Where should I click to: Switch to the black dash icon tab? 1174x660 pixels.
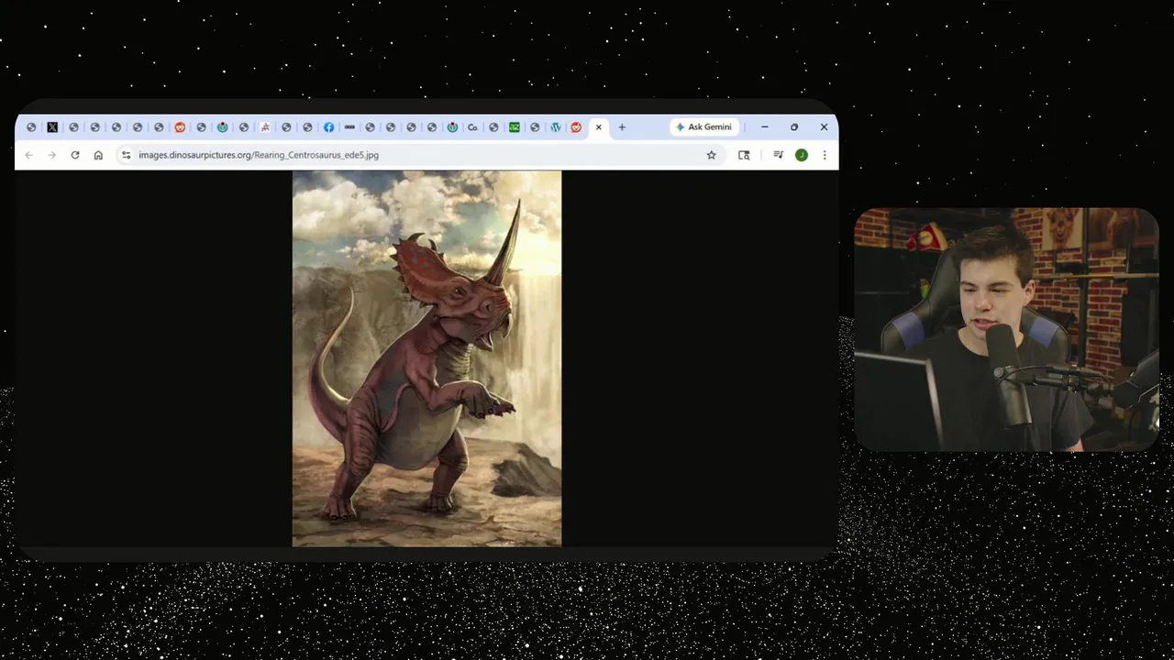point(349,127)
